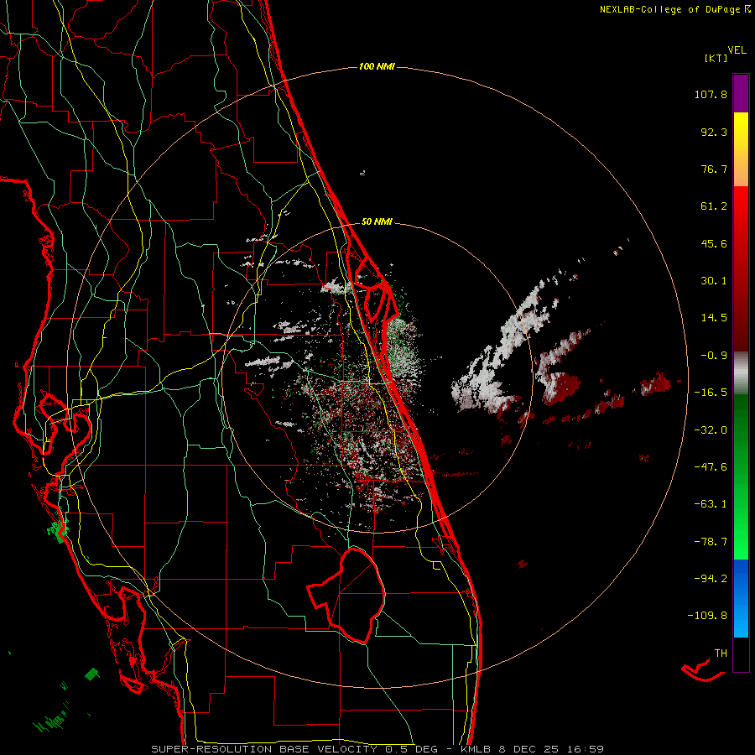Click the VEL legend title
755x755 pixels.
[x=737, y=50]
